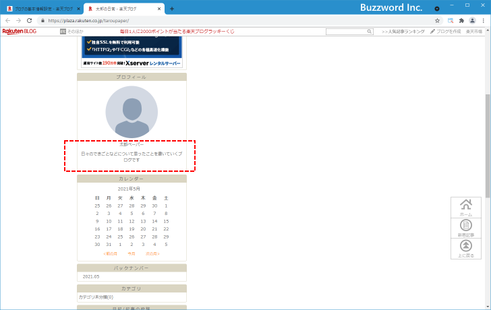Click the scrollbar down arrow
Image resolution: width=491 pixels, height=310 pixels.
coord(488,307)
